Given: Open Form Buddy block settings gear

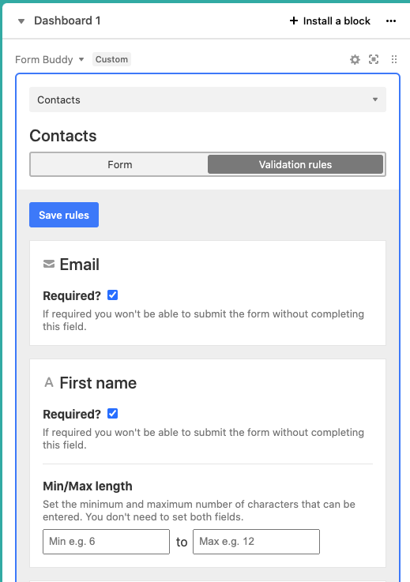Looking at the screenshot, I should pos(355,59).
